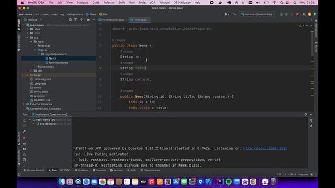Open the Run panel settings gear
335x188 pixels.
point(306,114)
